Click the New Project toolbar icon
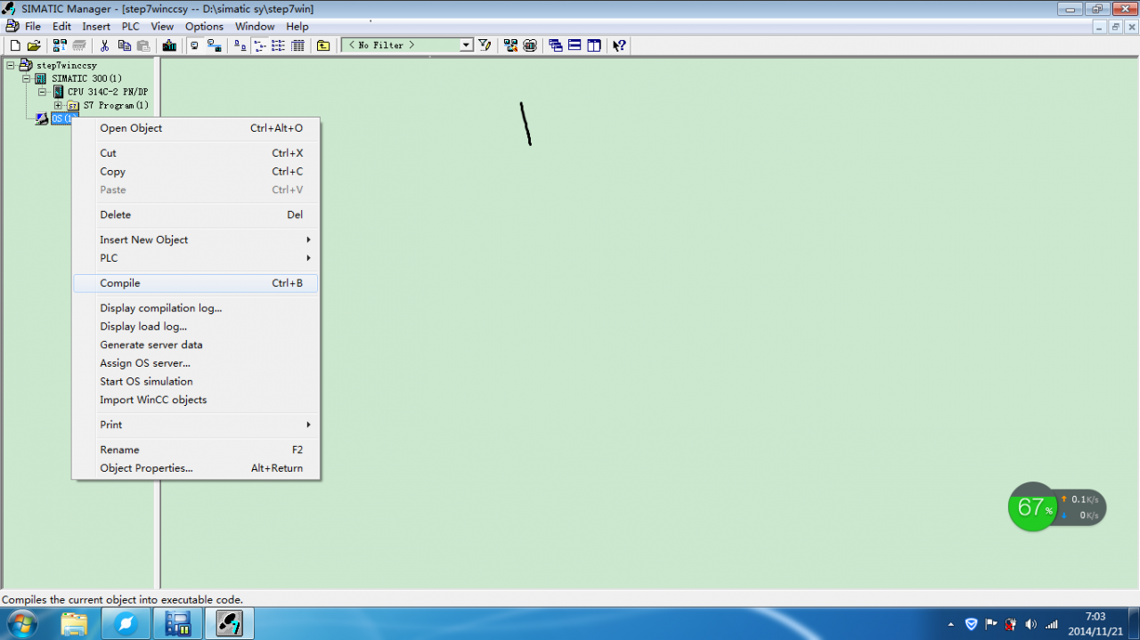The width and height of the screenshot is (1140, 640). click(15, 45)
